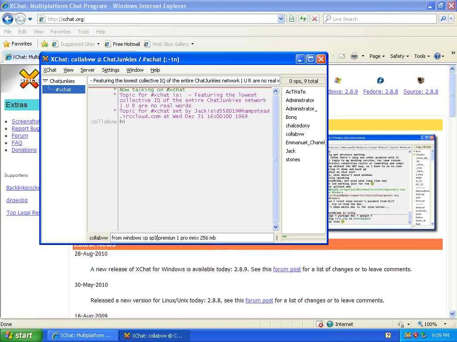Open the address bar URL dropdown arrow

tap(281, 19)
